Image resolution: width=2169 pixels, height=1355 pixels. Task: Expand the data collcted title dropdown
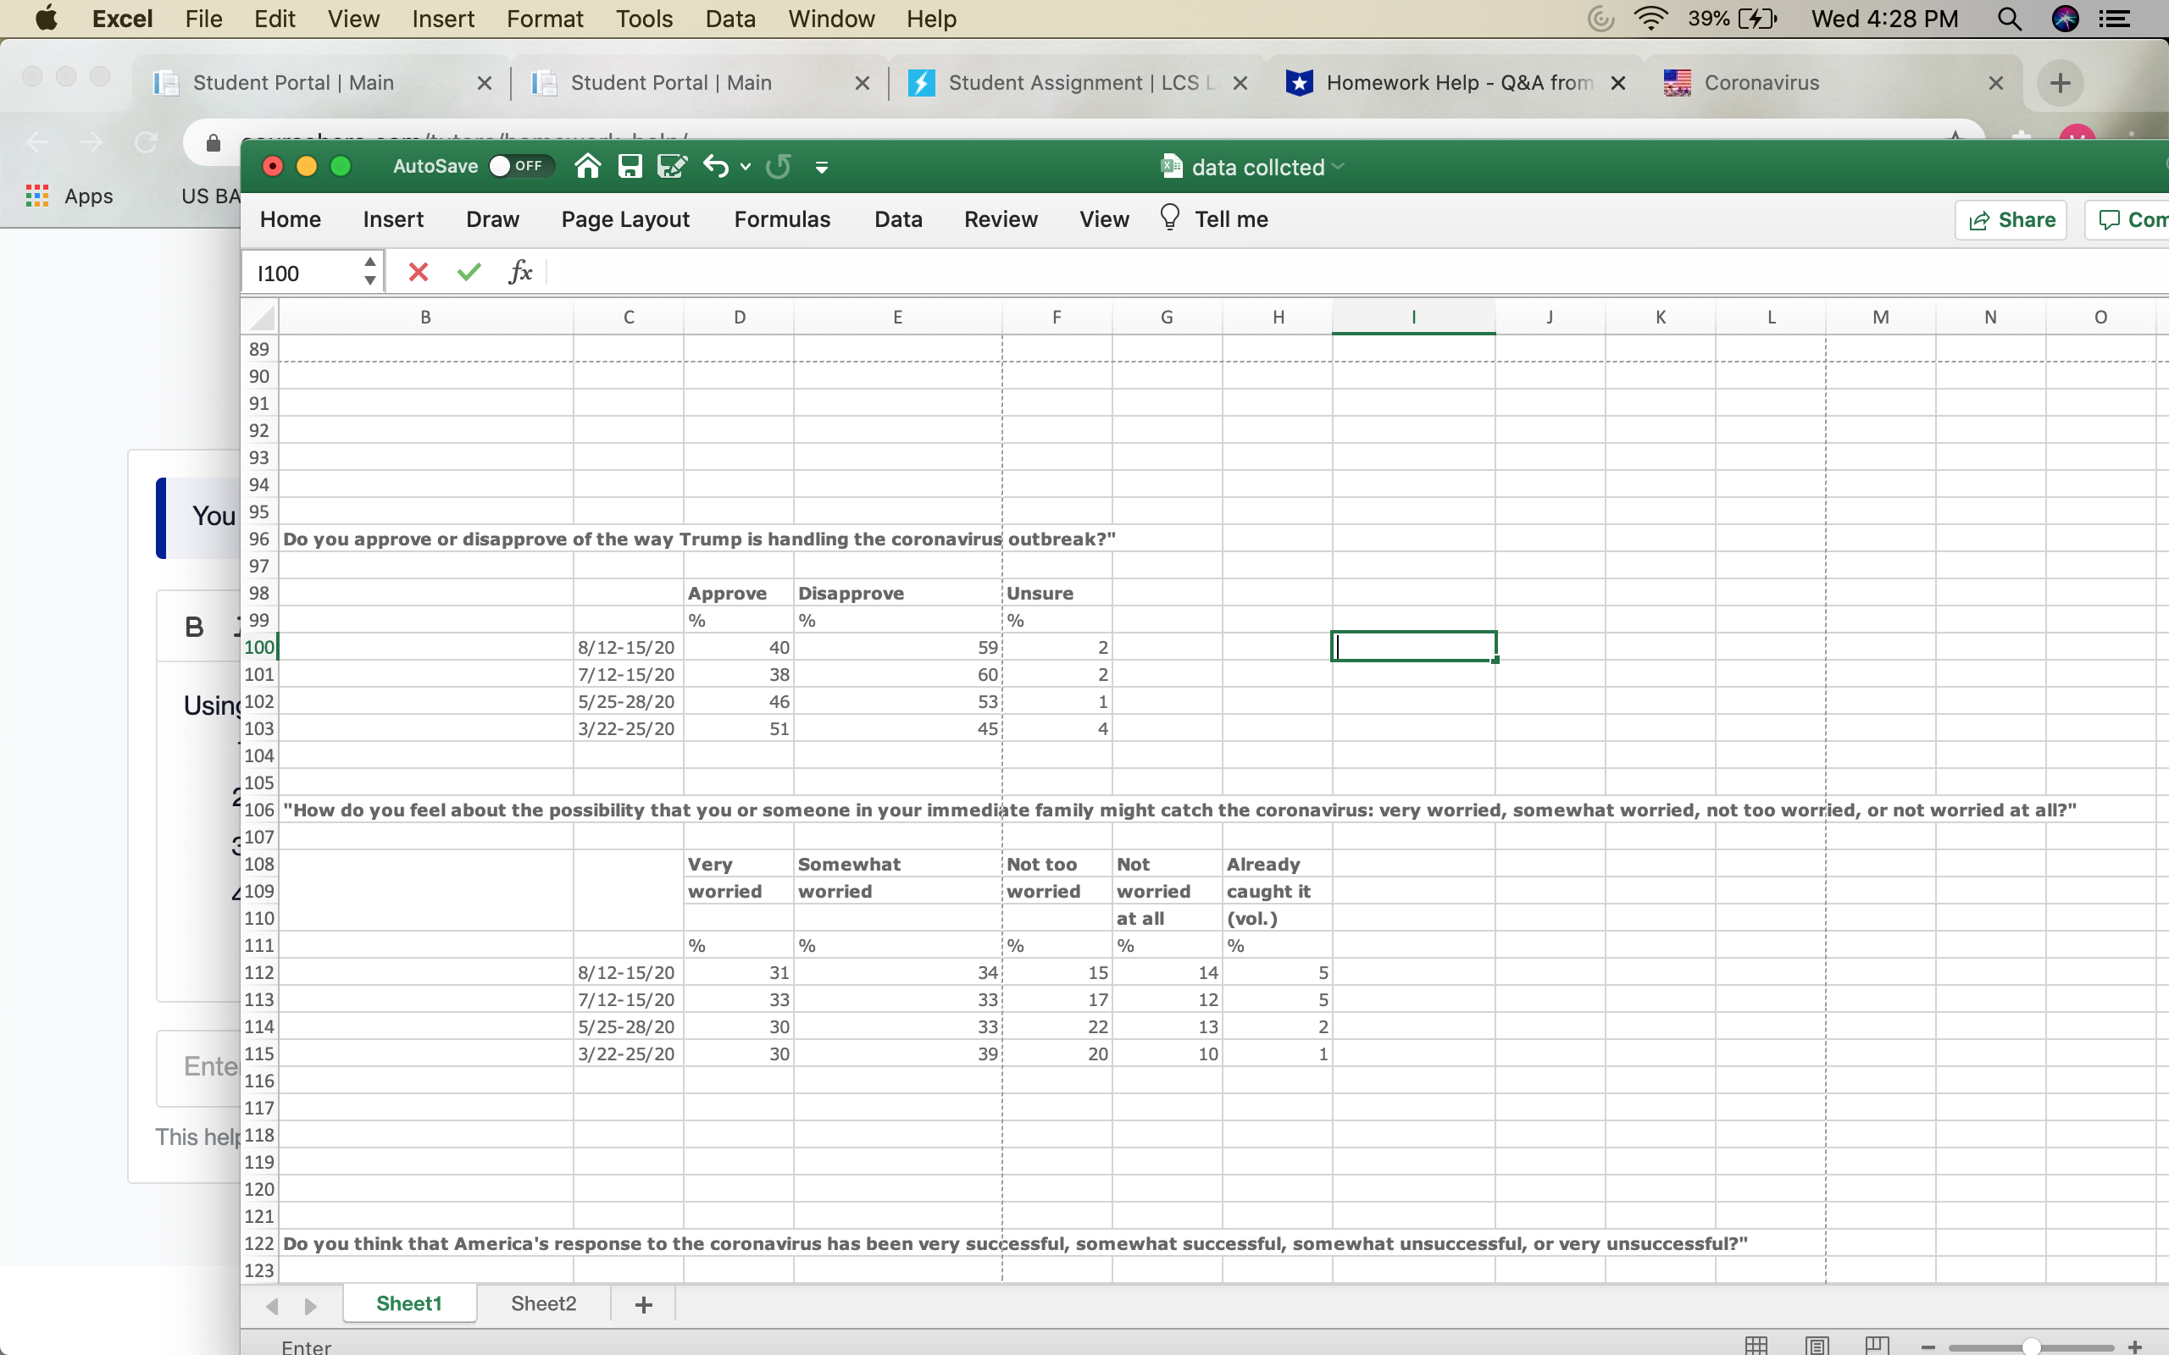tap(1339, 167)
